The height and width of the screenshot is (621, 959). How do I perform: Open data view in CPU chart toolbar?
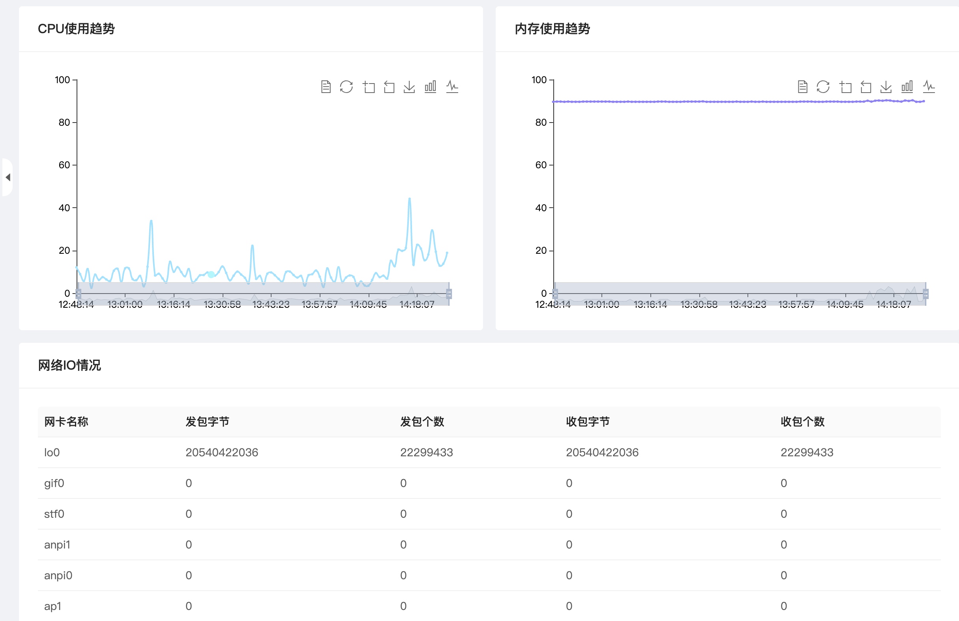[x=326, y=86]
